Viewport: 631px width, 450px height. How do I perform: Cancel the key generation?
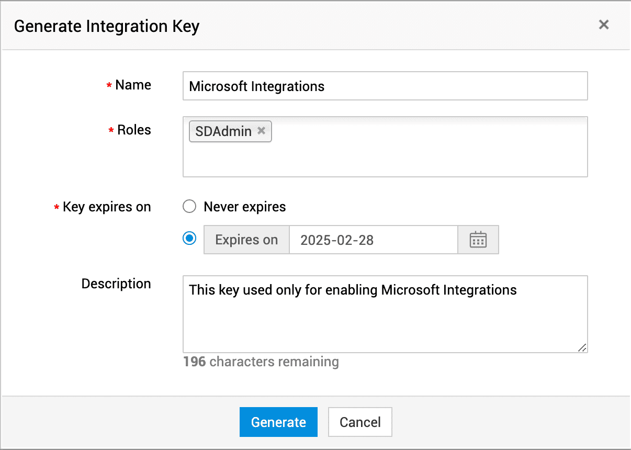pyautogui.click(x=360, y=422)
